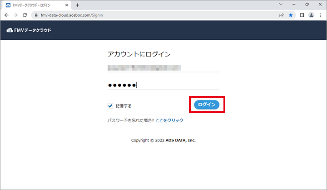327x190 pixels.
Task: Toggle the 記憶する checkbox
Action: pos(110,105)
